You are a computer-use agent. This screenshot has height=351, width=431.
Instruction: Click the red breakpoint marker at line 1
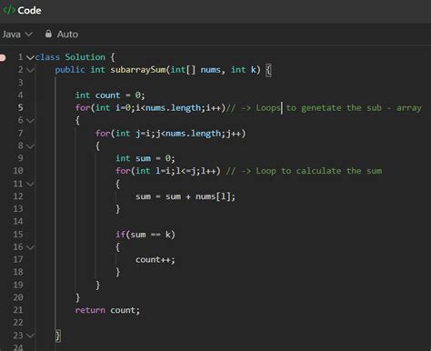point(3,57)
